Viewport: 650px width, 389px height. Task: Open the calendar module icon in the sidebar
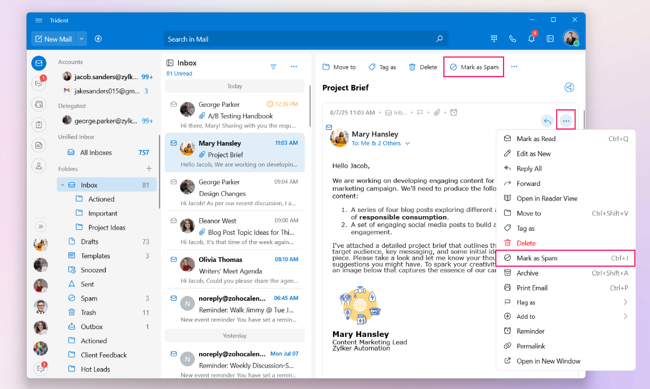[x=38, y=104]
